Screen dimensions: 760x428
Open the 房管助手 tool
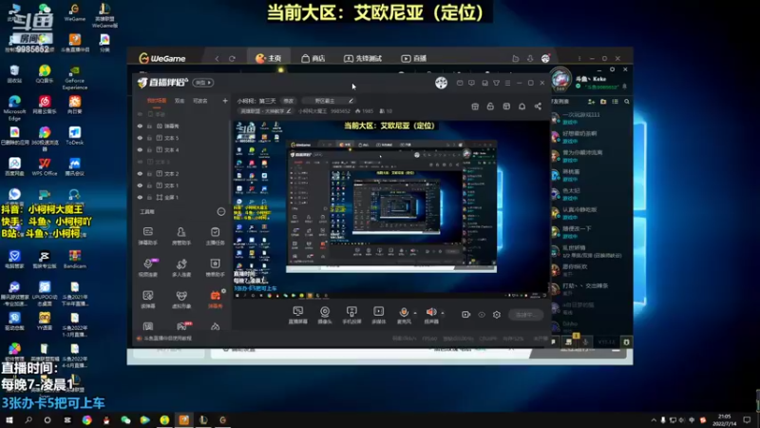point(181,235)
